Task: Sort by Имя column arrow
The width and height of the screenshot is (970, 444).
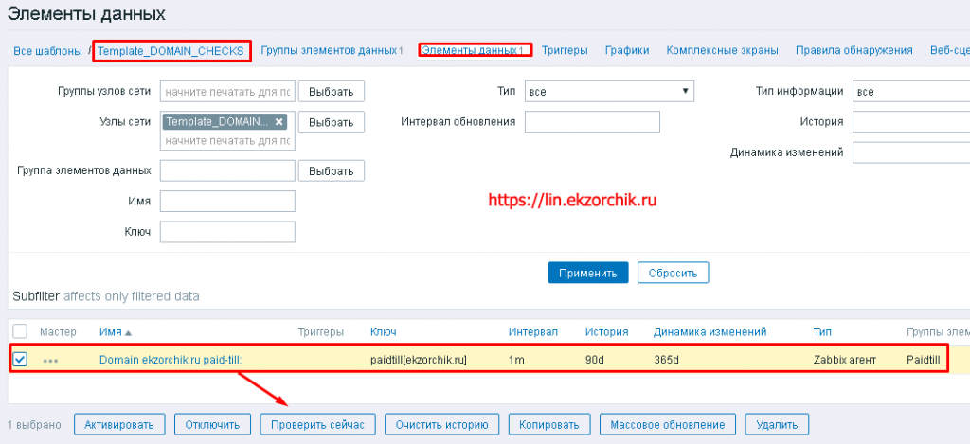Action: click(x=128, y=332)
